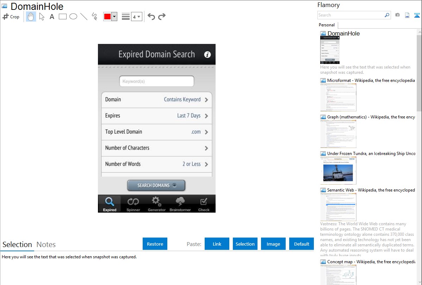Open the color dropdown arrow

pos(114,17)
